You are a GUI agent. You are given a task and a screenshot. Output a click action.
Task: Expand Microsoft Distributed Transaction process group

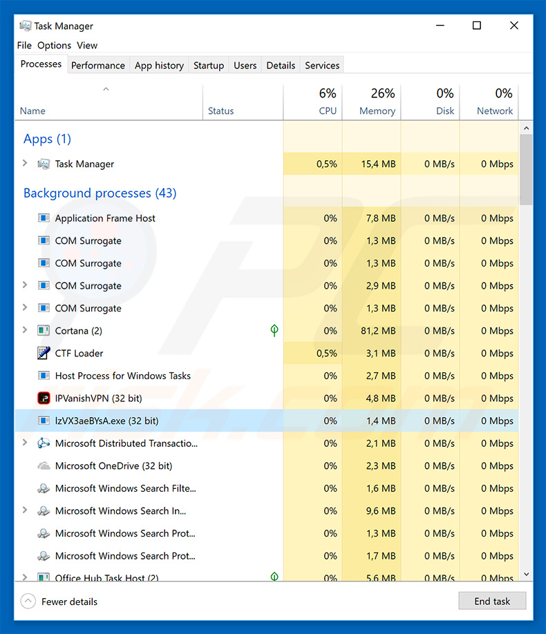(25, 443)
